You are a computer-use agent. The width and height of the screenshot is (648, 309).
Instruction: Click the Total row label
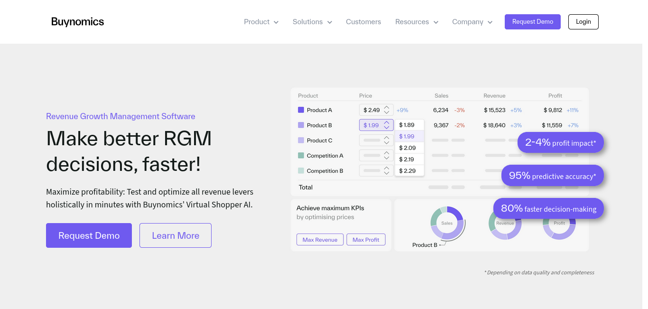coord(305,187)
